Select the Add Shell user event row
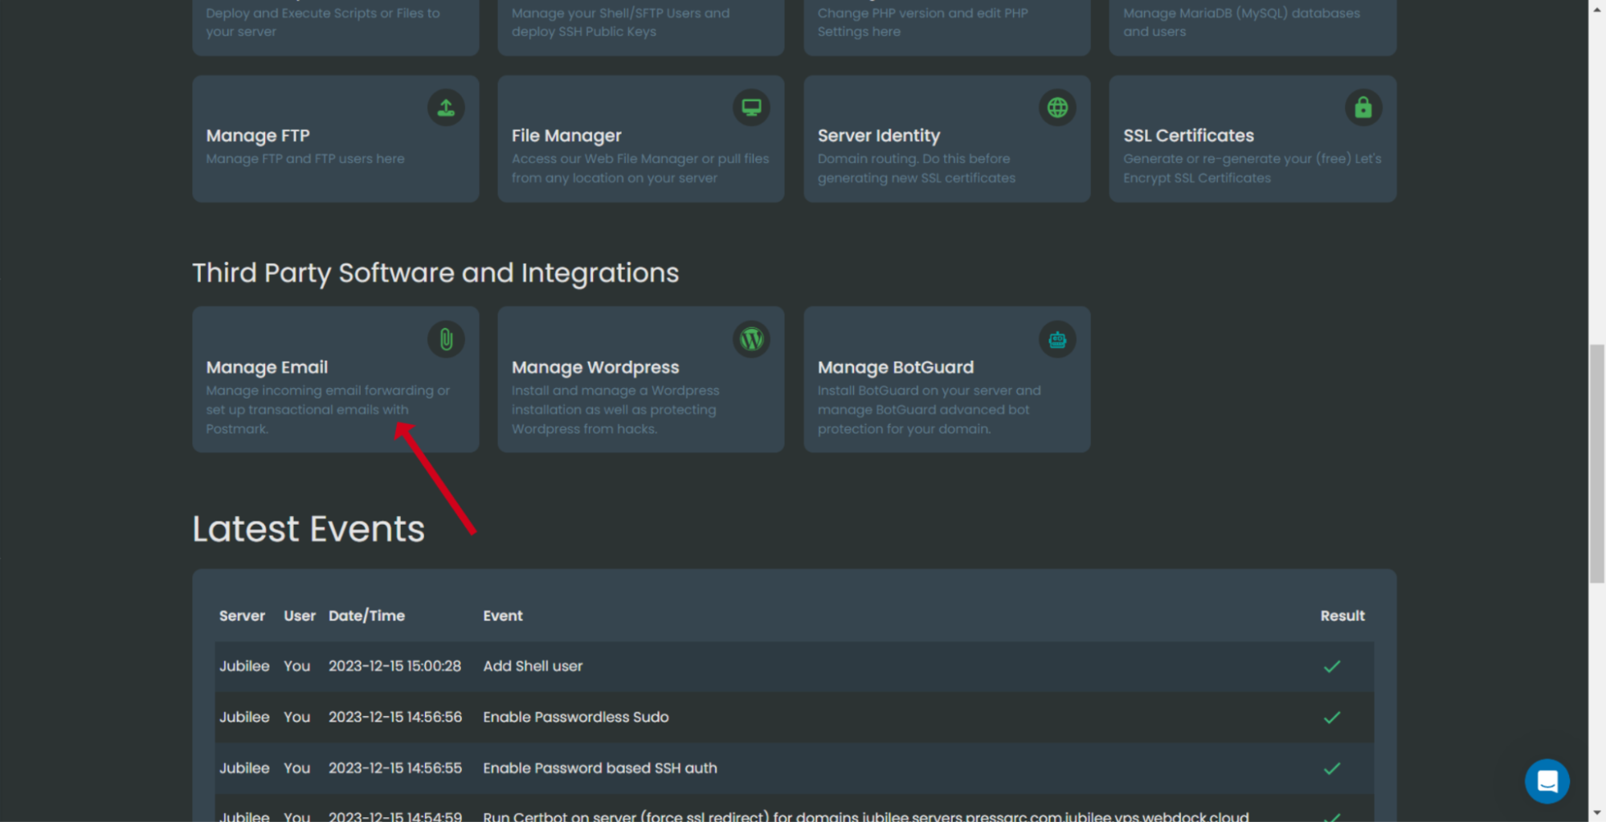1606x822 pixels. (533, 666)
